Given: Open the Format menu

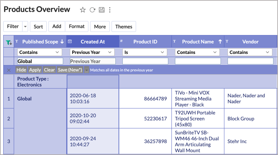Looking at the screenshot, I should click(77, 27).
